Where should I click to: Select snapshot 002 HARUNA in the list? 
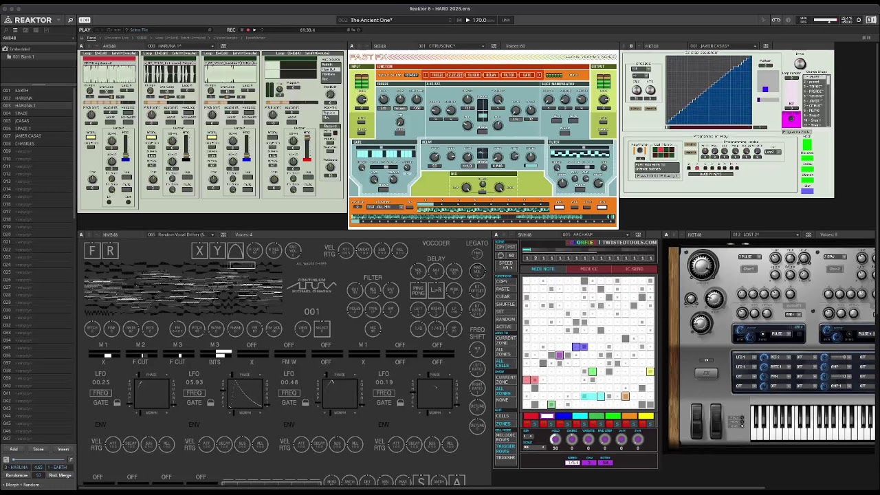38,98
